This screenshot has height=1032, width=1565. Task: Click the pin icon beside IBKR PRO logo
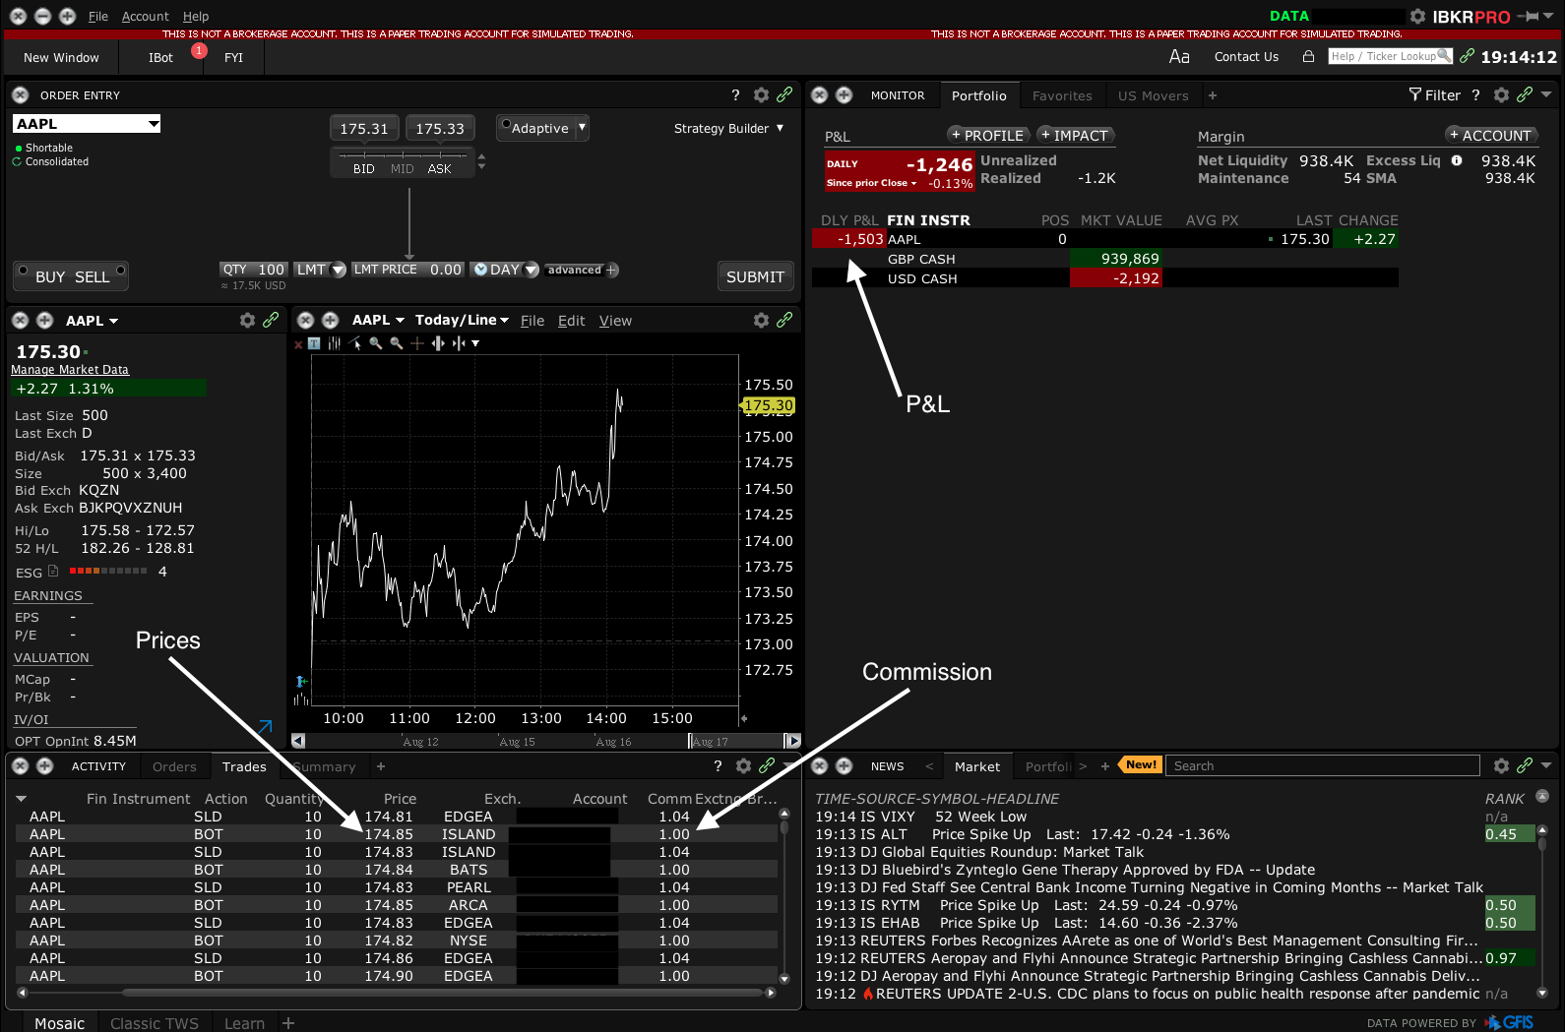pyautogui.click(x=1529, y=17)
